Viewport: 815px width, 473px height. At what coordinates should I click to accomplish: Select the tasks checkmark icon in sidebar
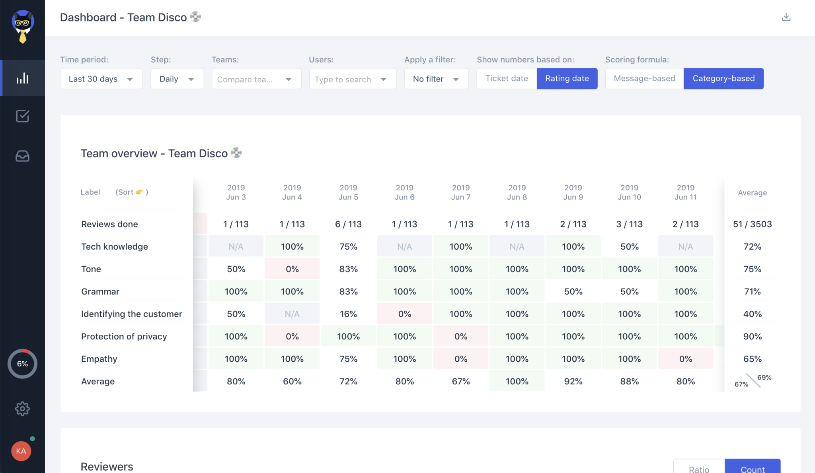click(x=22, y=116)
